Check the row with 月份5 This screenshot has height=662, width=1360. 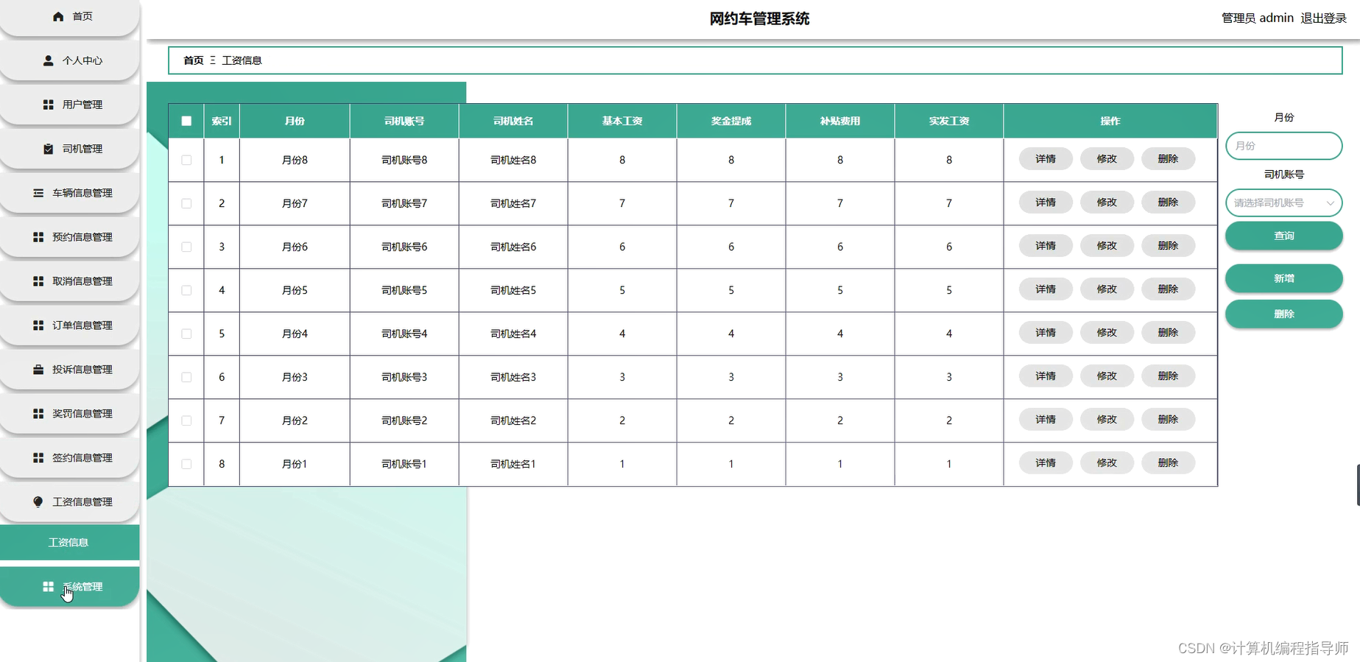(186, 290)
